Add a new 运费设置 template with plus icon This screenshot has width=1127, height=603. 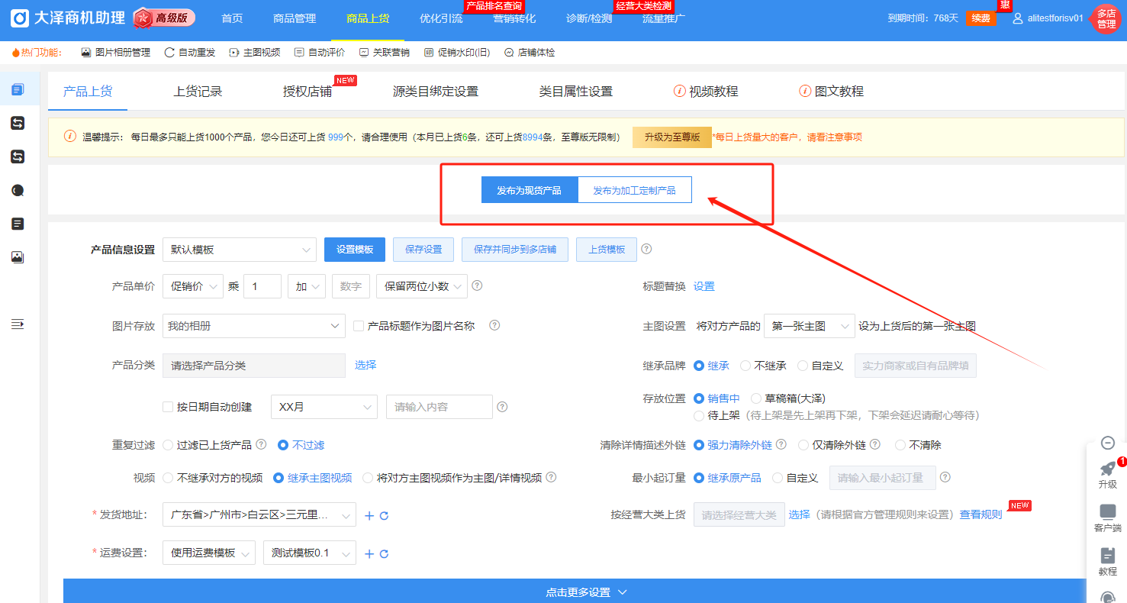(x=369, y=553)
